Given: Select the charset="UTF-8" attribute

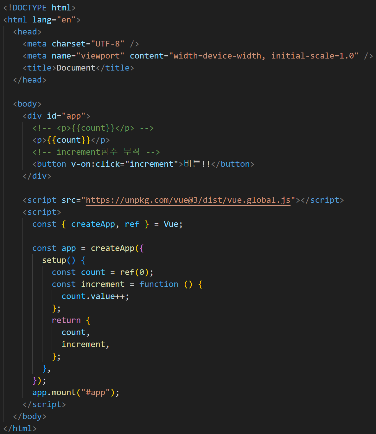Looking at the screenshot, I should pos(88,44).
